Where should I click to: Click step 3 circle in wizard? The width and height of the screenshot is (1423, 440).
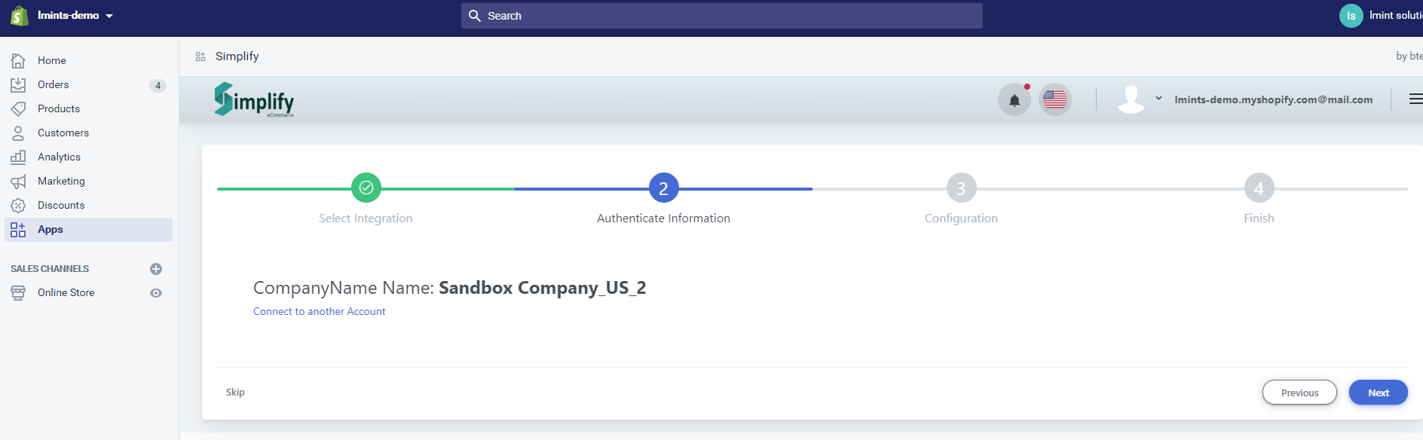pyautogui.click(x=962, y=188)
